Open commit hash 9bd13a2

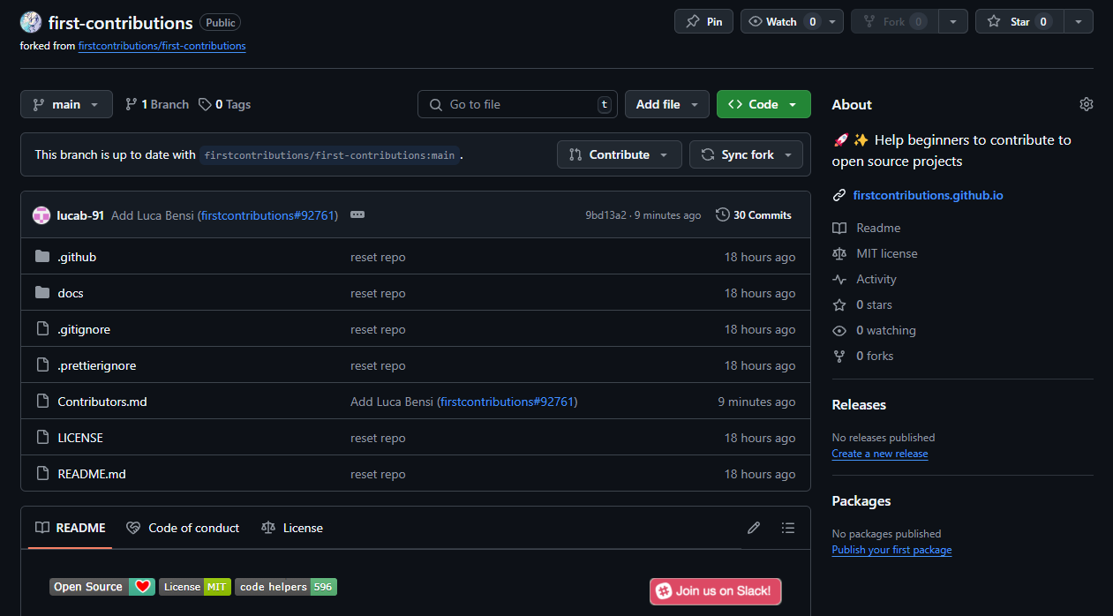point(605,215)
